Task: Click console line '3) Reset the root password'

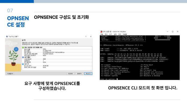Action: [x=115, y=70]
